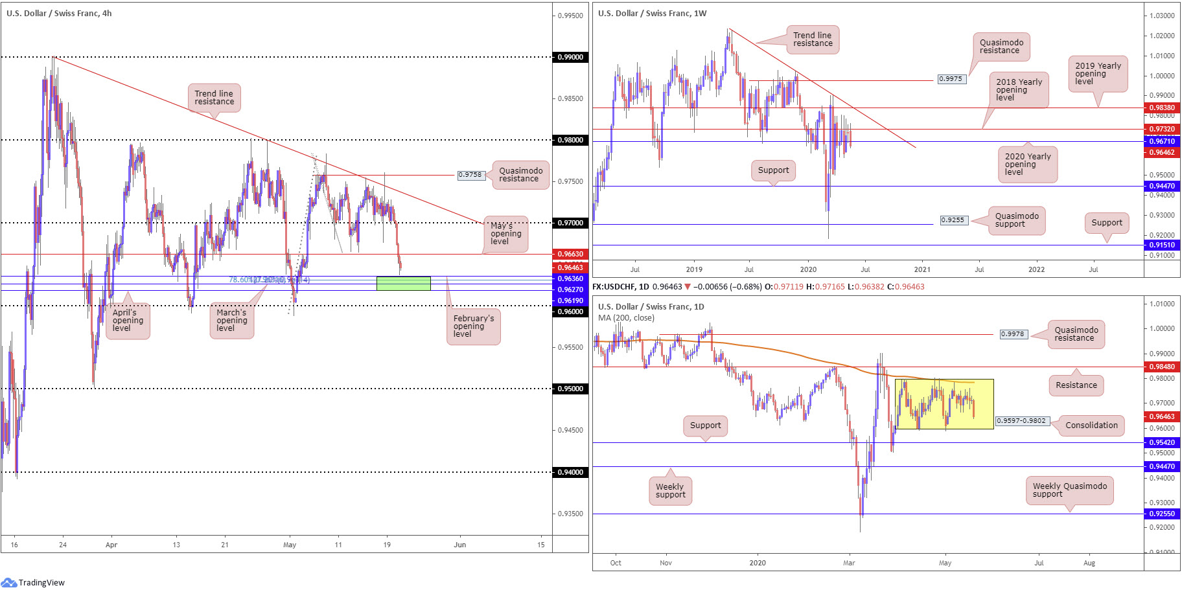Click the blue 0.92550 price tag
Image resolution: width=1182 pixels, height=590 pixels.
pos(1162,514)
